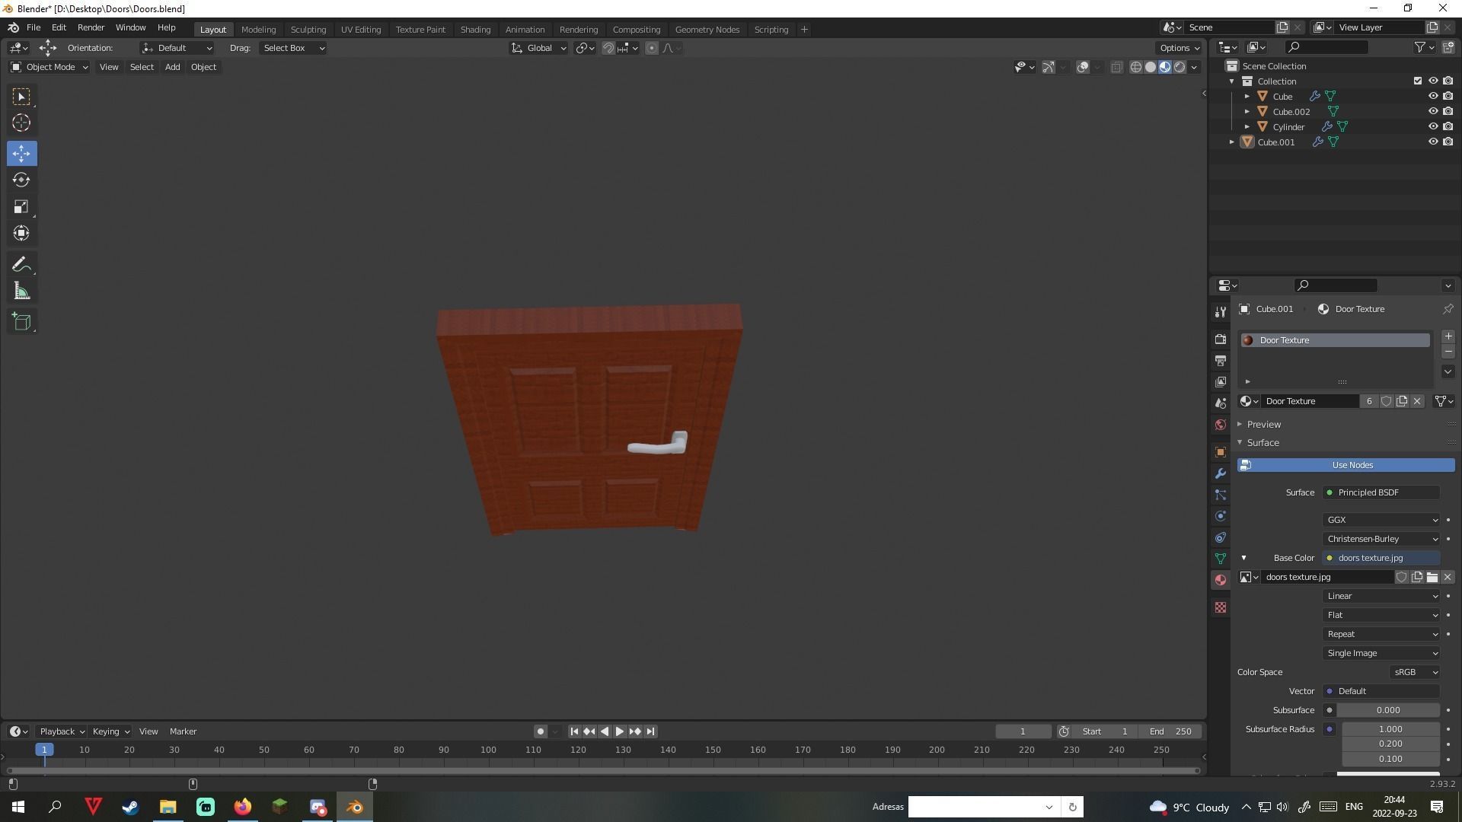Open the Output properties tab
This screenshot has height=822, width=1462.
pyautogui.click(x=1221, y=360)
